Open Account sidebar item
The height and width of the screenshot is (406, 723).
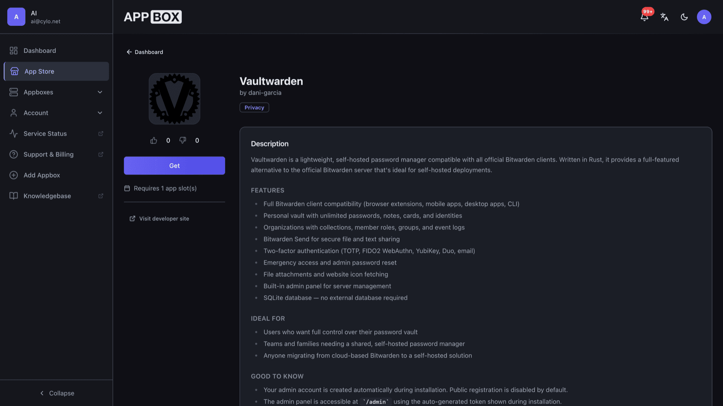coord(56,113)
